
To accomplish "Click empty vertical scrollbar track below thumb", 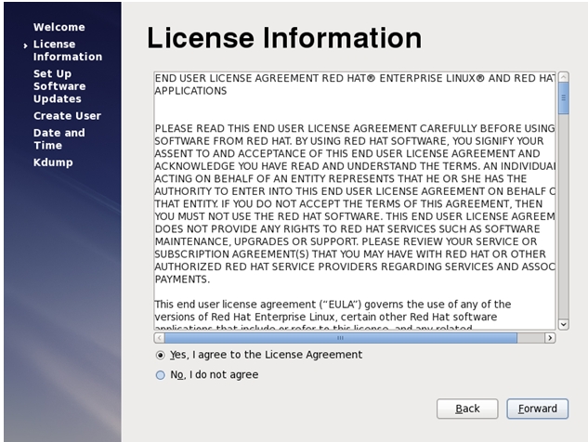I will [x=563, y=216].
